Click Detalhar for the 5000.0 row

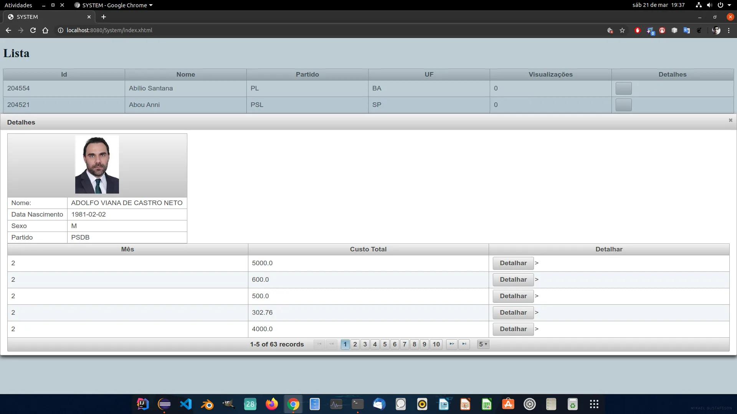tap(513, 263)
